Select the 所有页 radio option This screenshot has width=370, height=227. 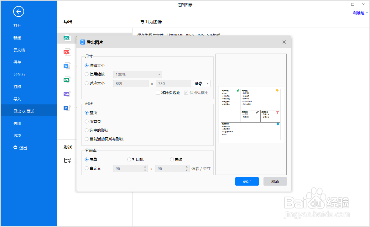86,121
